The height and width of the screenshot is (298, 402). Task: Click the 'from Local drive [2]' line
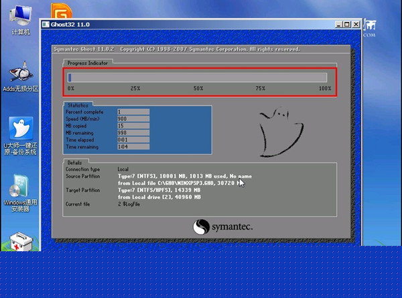click(x=159, y=197)
